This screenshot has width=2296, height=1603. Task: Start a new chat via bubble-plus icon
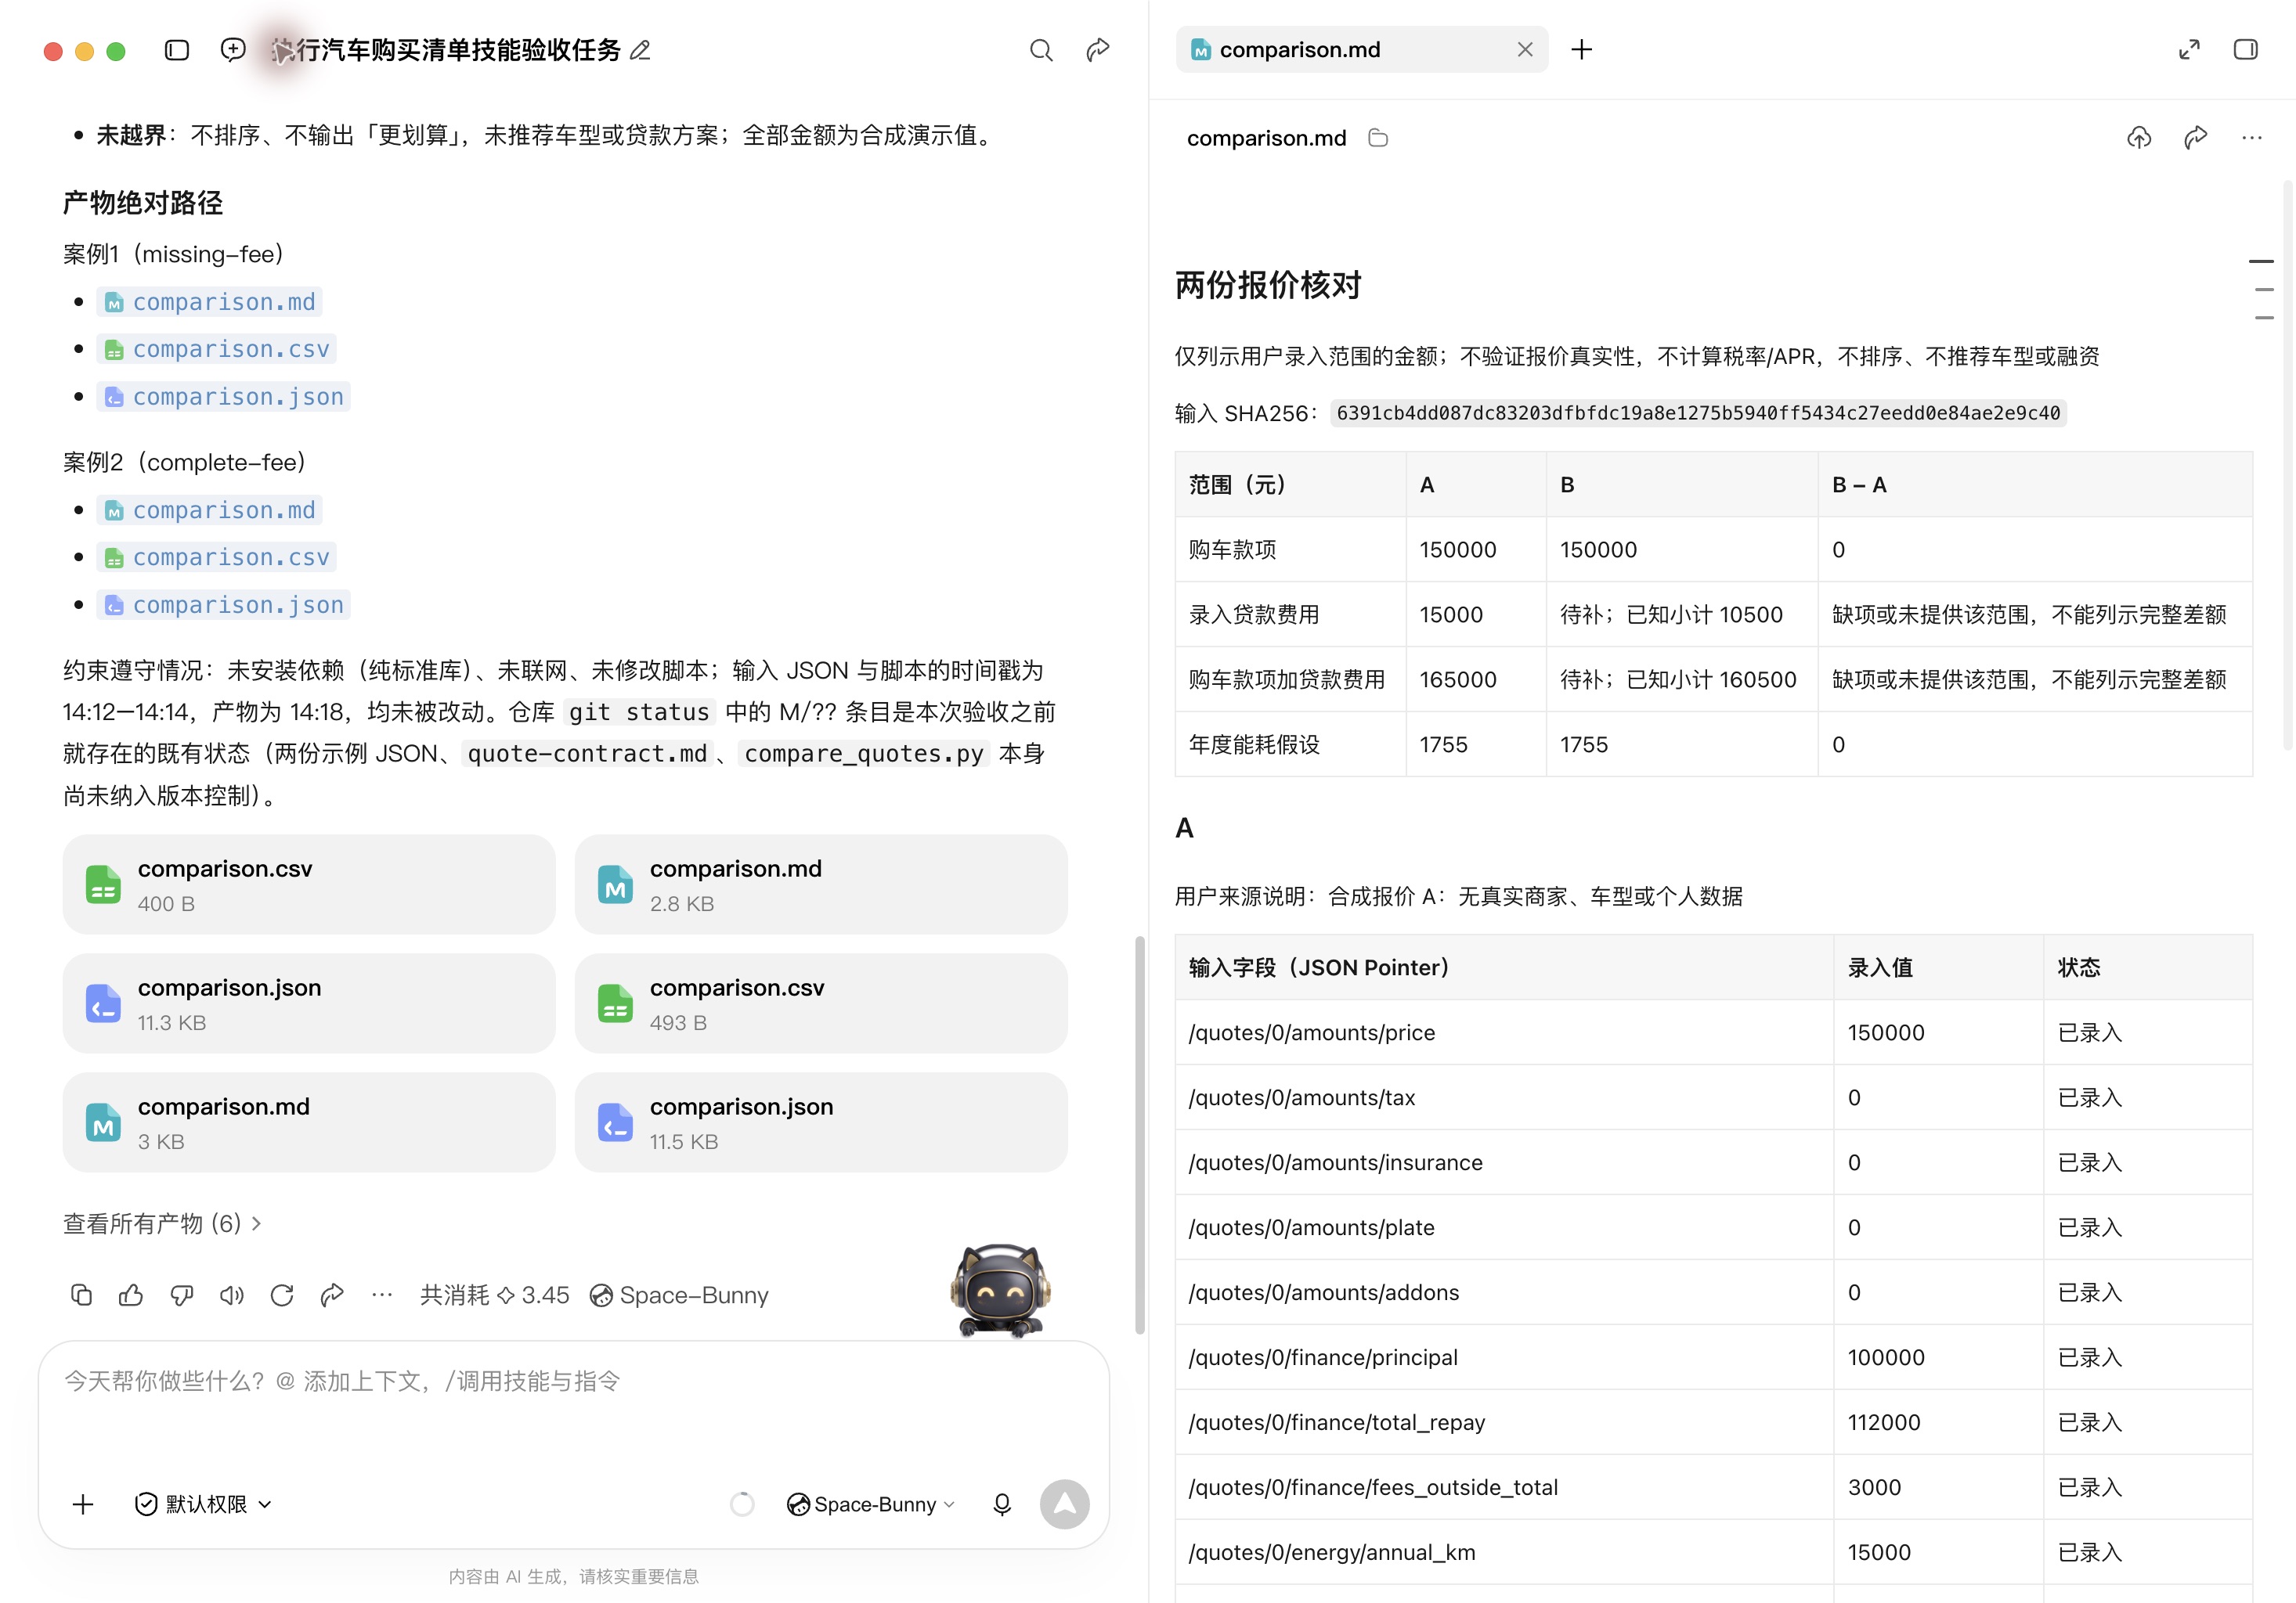233,50
